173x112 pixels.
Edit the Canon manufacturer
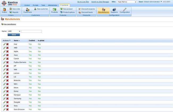pyautogui.click(x=5, y=59)
